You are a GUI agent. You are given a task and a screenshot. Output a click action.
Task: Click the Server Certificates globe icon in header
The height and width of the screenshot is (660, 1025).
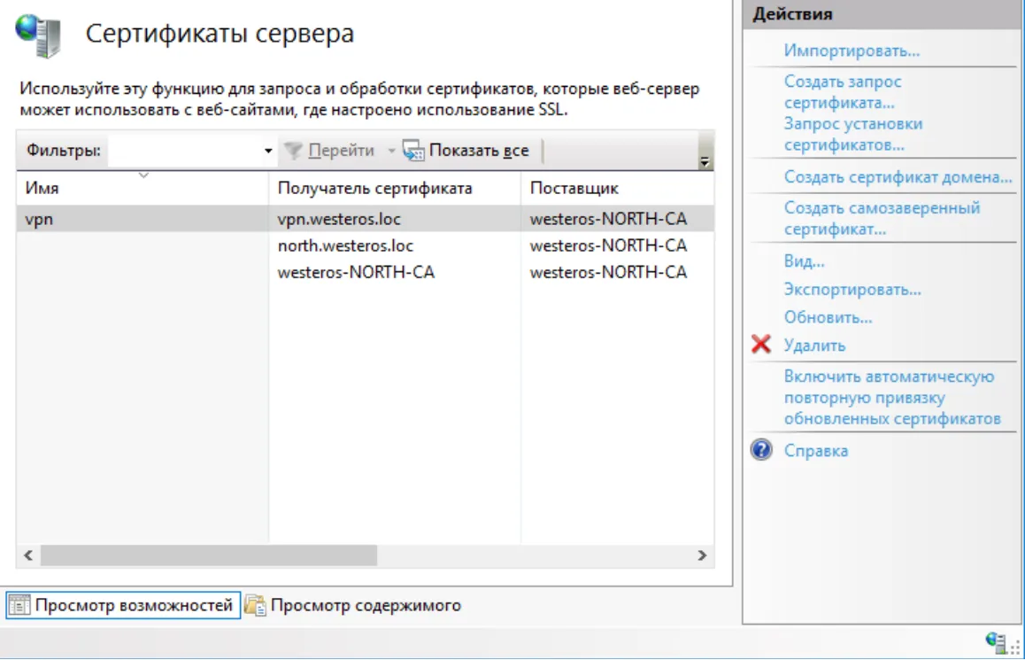point(38,36)
